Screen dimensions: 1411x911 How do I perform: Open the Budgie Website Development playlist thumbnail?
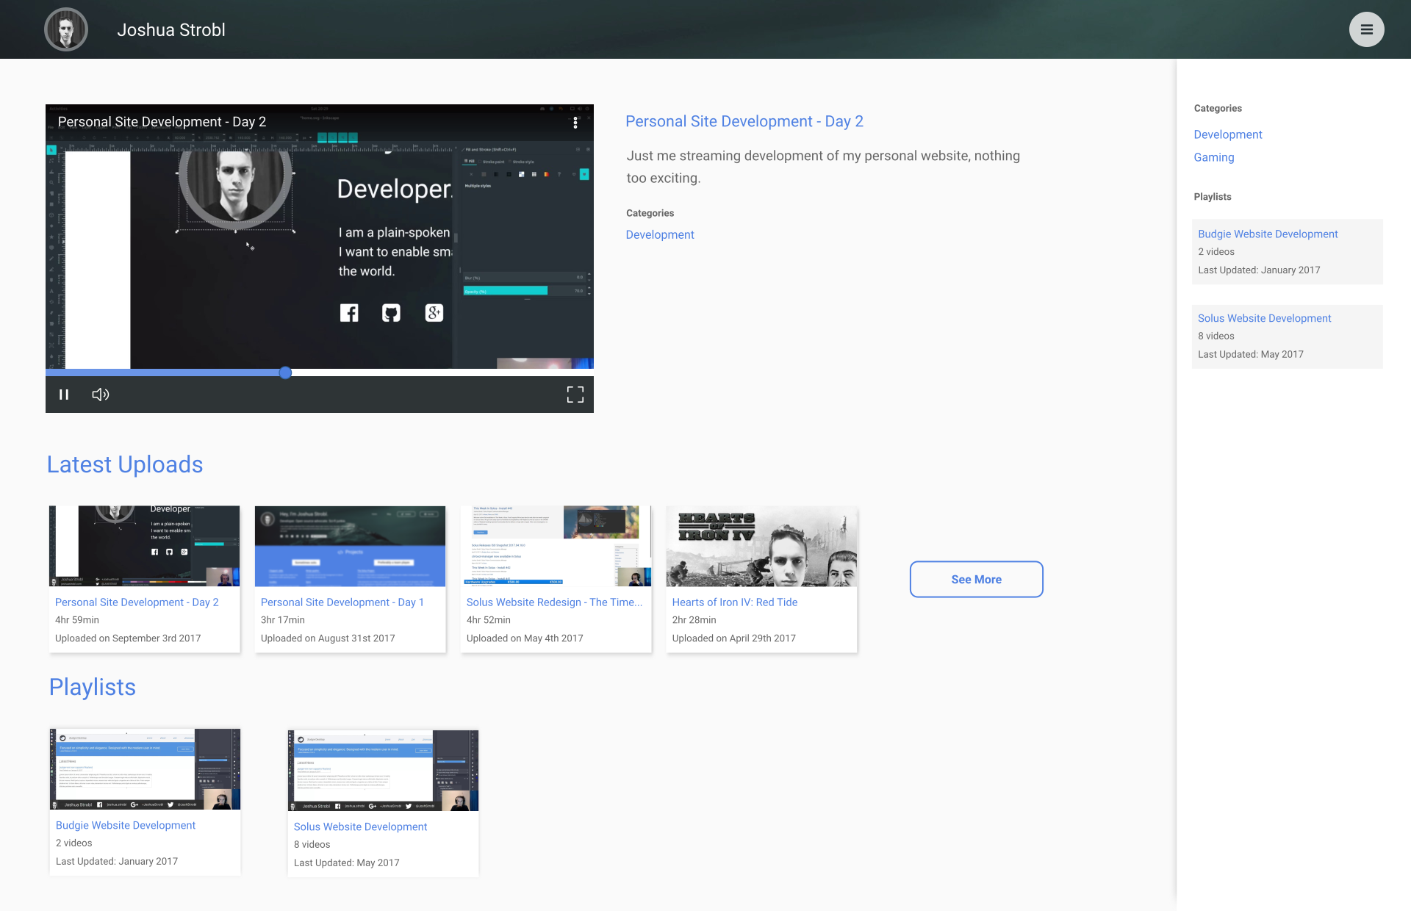coord(145,769)
